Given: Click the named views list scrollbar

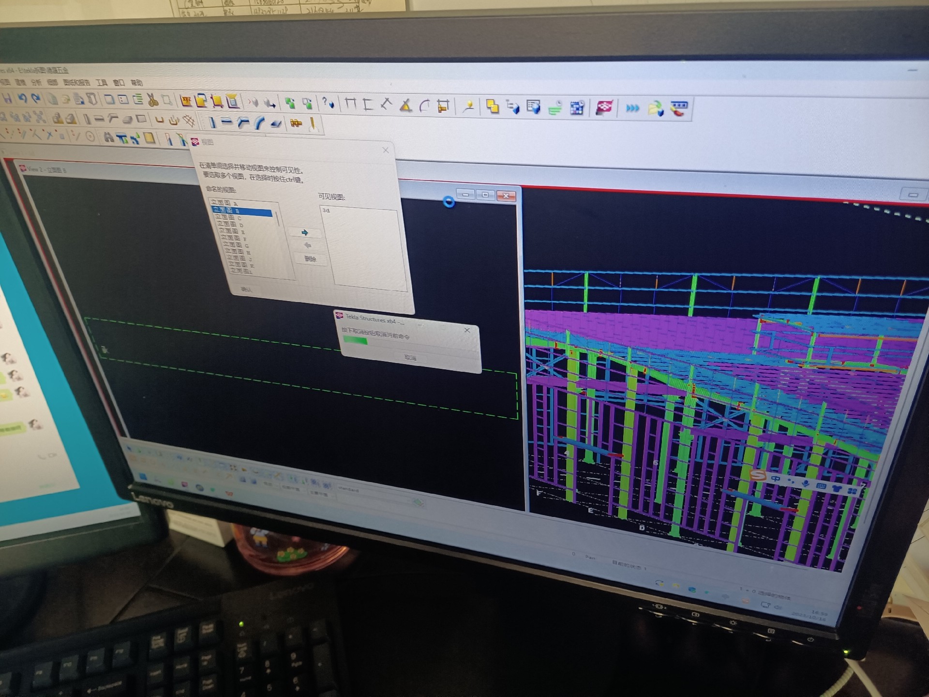Looking at the screenshot, I should tap(278, 219).
